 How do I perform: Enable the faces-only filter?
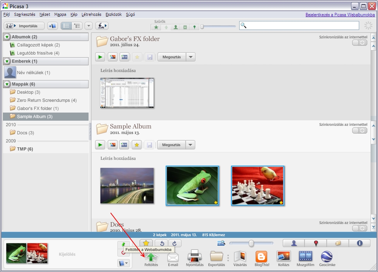click(176, 27)
